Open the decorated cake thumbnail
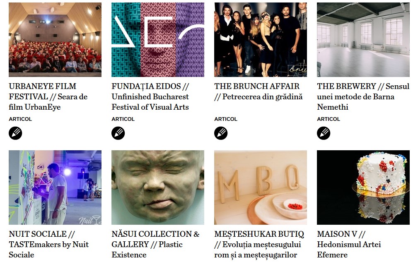Viewport: 418px width, 262px height. pos(363,187)
